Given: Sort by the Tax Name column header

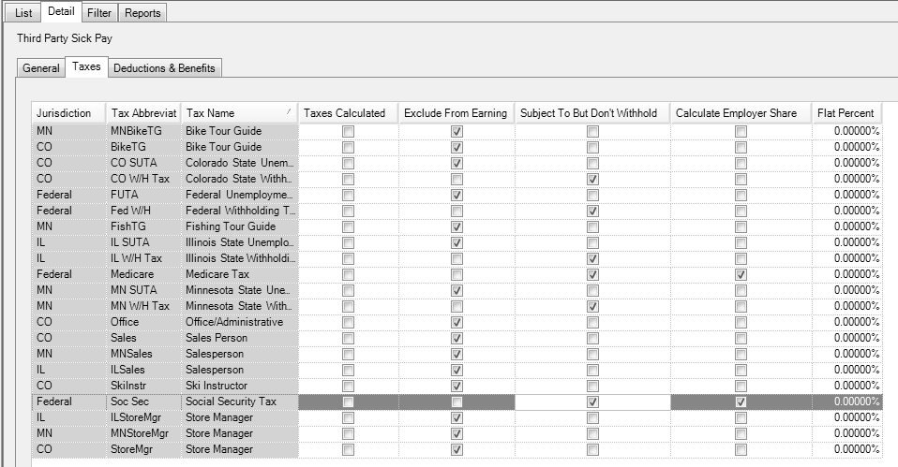Looking at the screenshot, I should pyautogui.click(x=238, y=113).
